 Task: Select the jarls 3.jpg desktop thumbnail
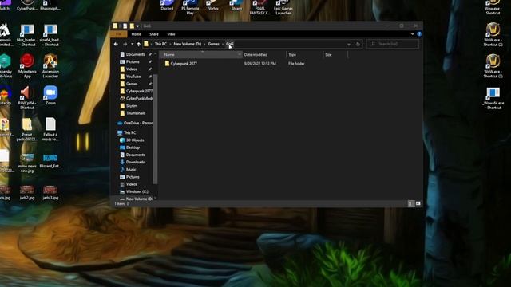pos(50,192)
